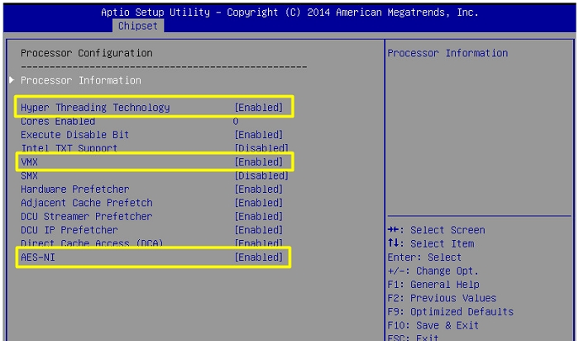
Task: Toggle Hyper Threading Technology Enabled value
Action: (x=259, y=108)
